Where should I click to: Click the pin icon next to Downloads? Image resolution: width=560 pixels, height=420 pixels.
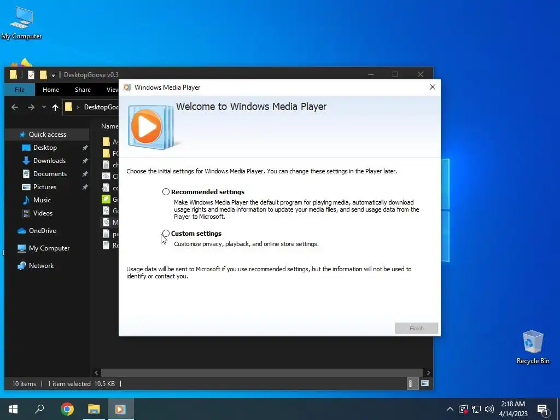[85, 161]
